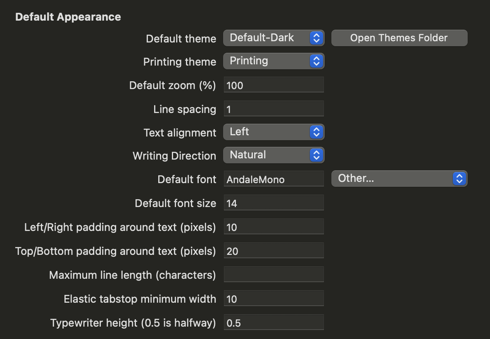Image resolution: width=490 pixels, height=339 pixels.
Task: Click the Default font text field
Action: 274,179
